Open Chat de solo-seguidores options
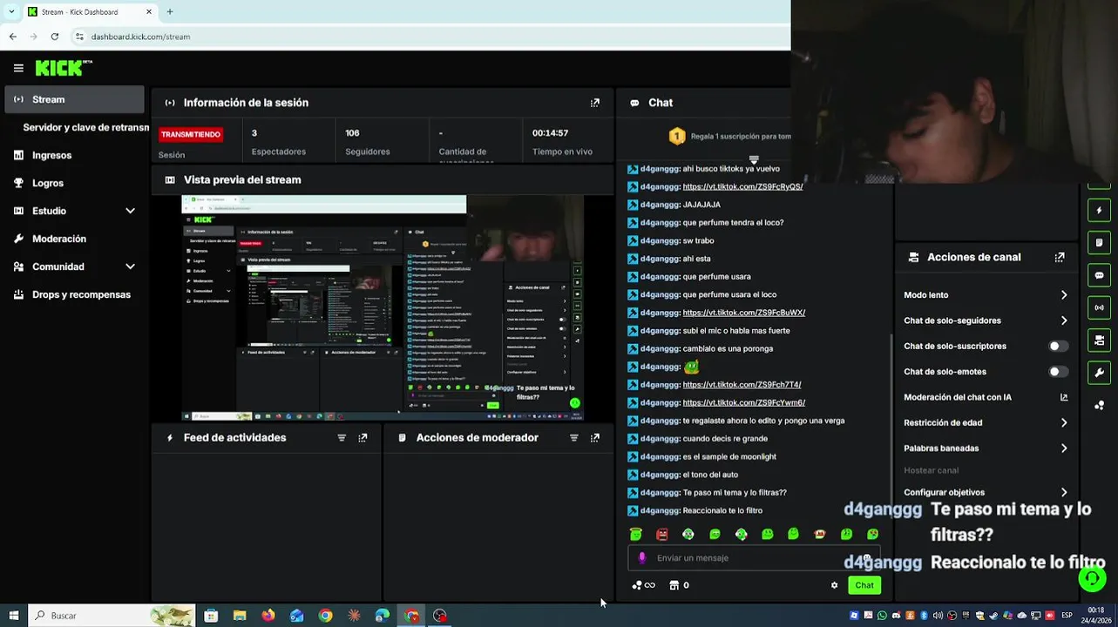This screenshot has width=1118, height=627. [x=986, y=320]
